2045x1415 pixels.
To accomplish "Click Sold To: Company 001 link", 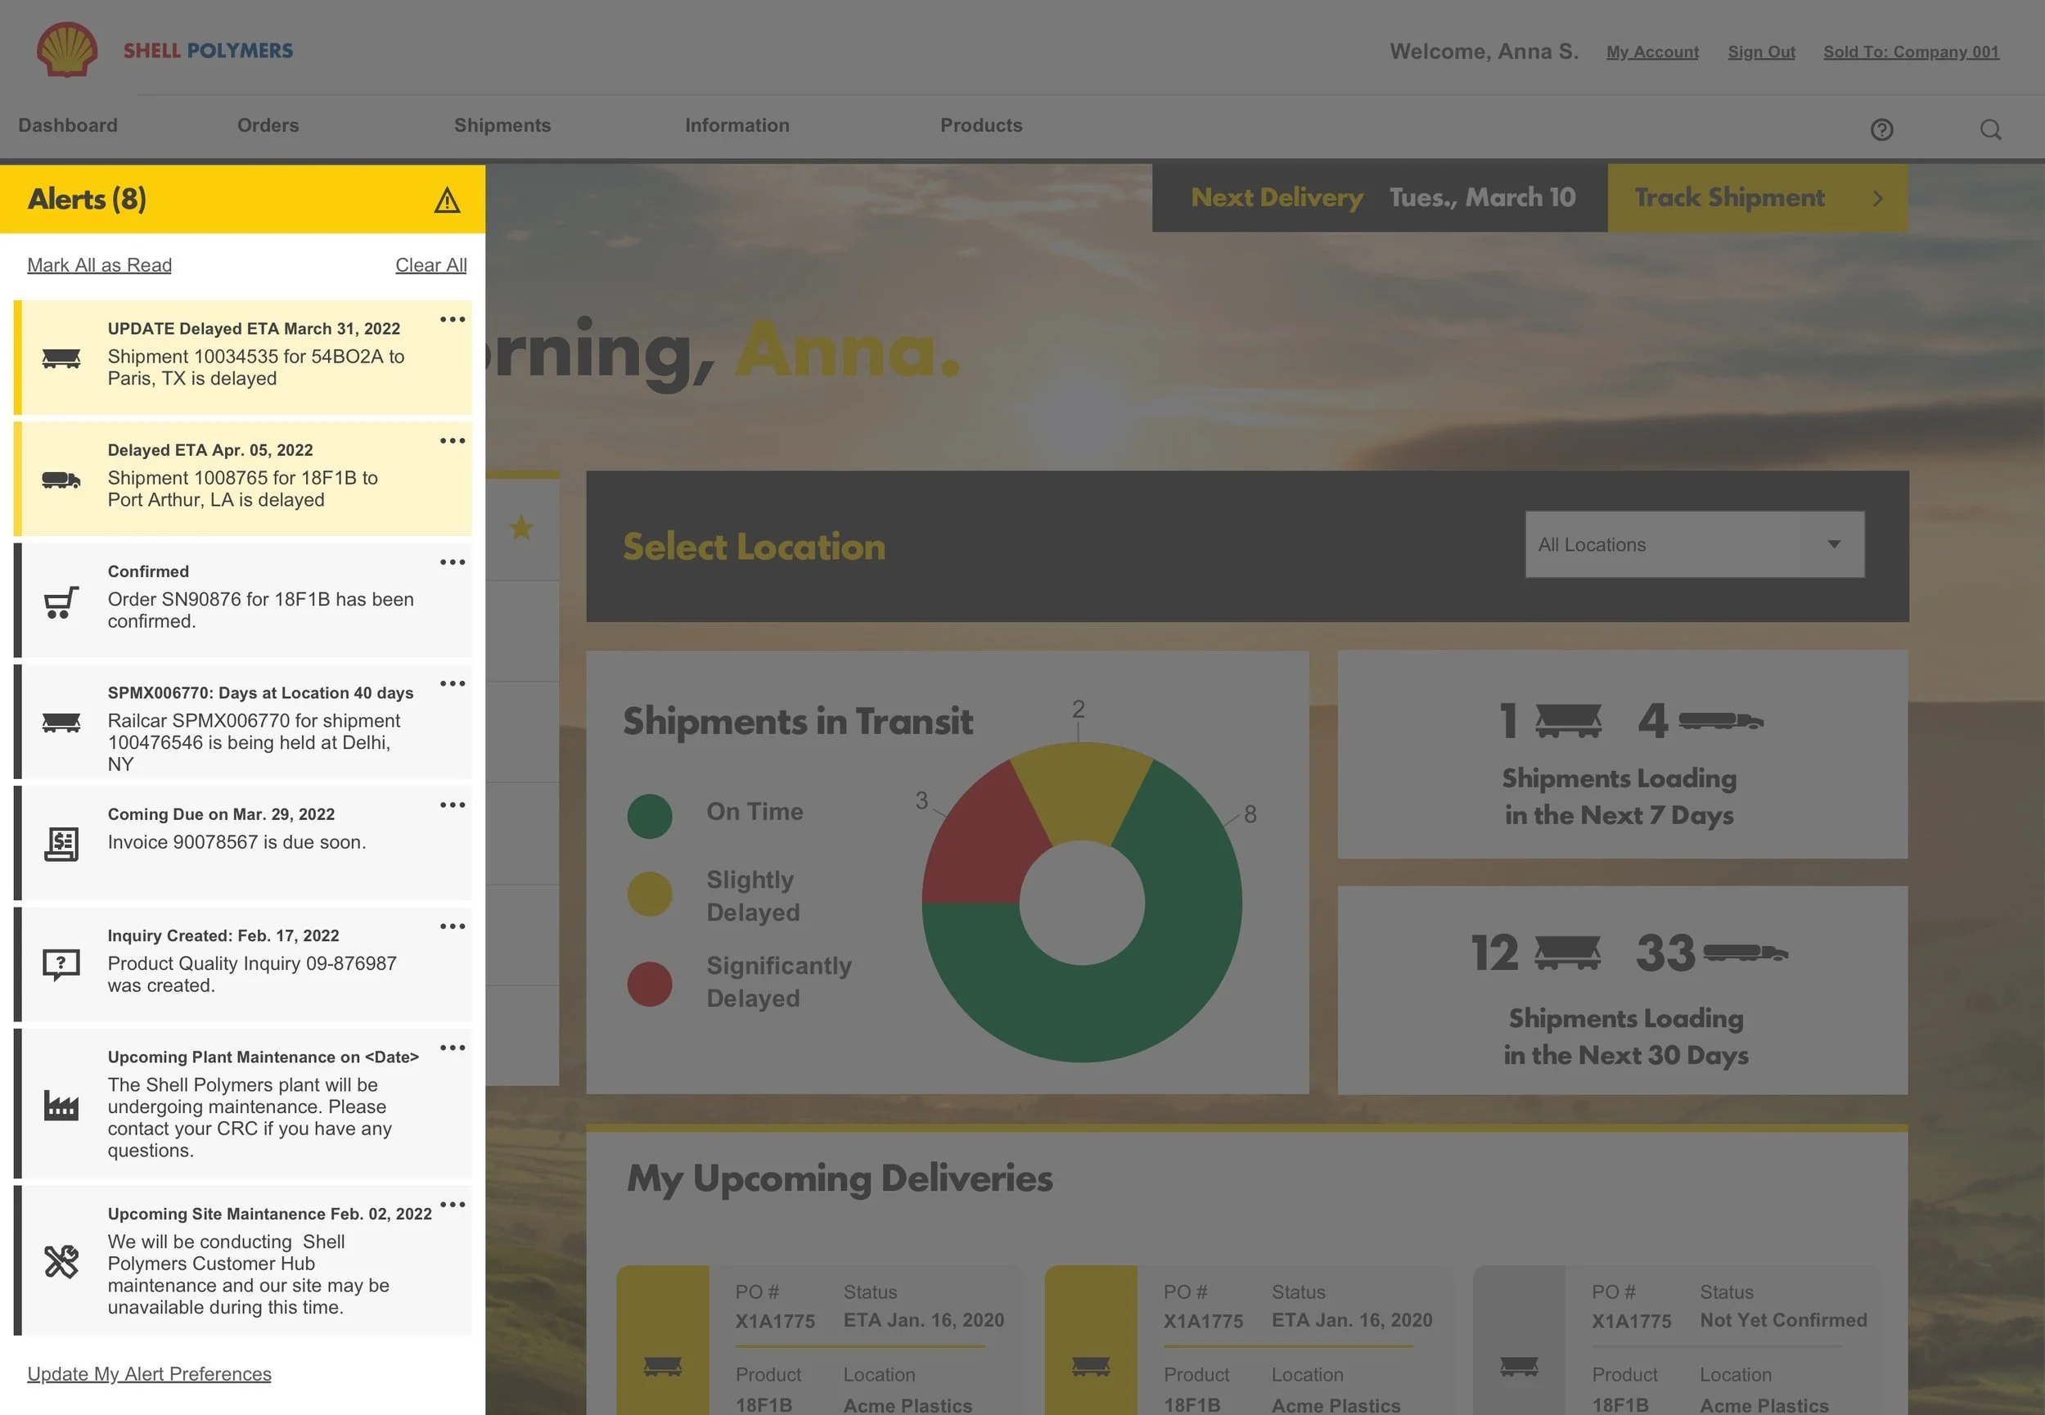I will (1910, 52).
